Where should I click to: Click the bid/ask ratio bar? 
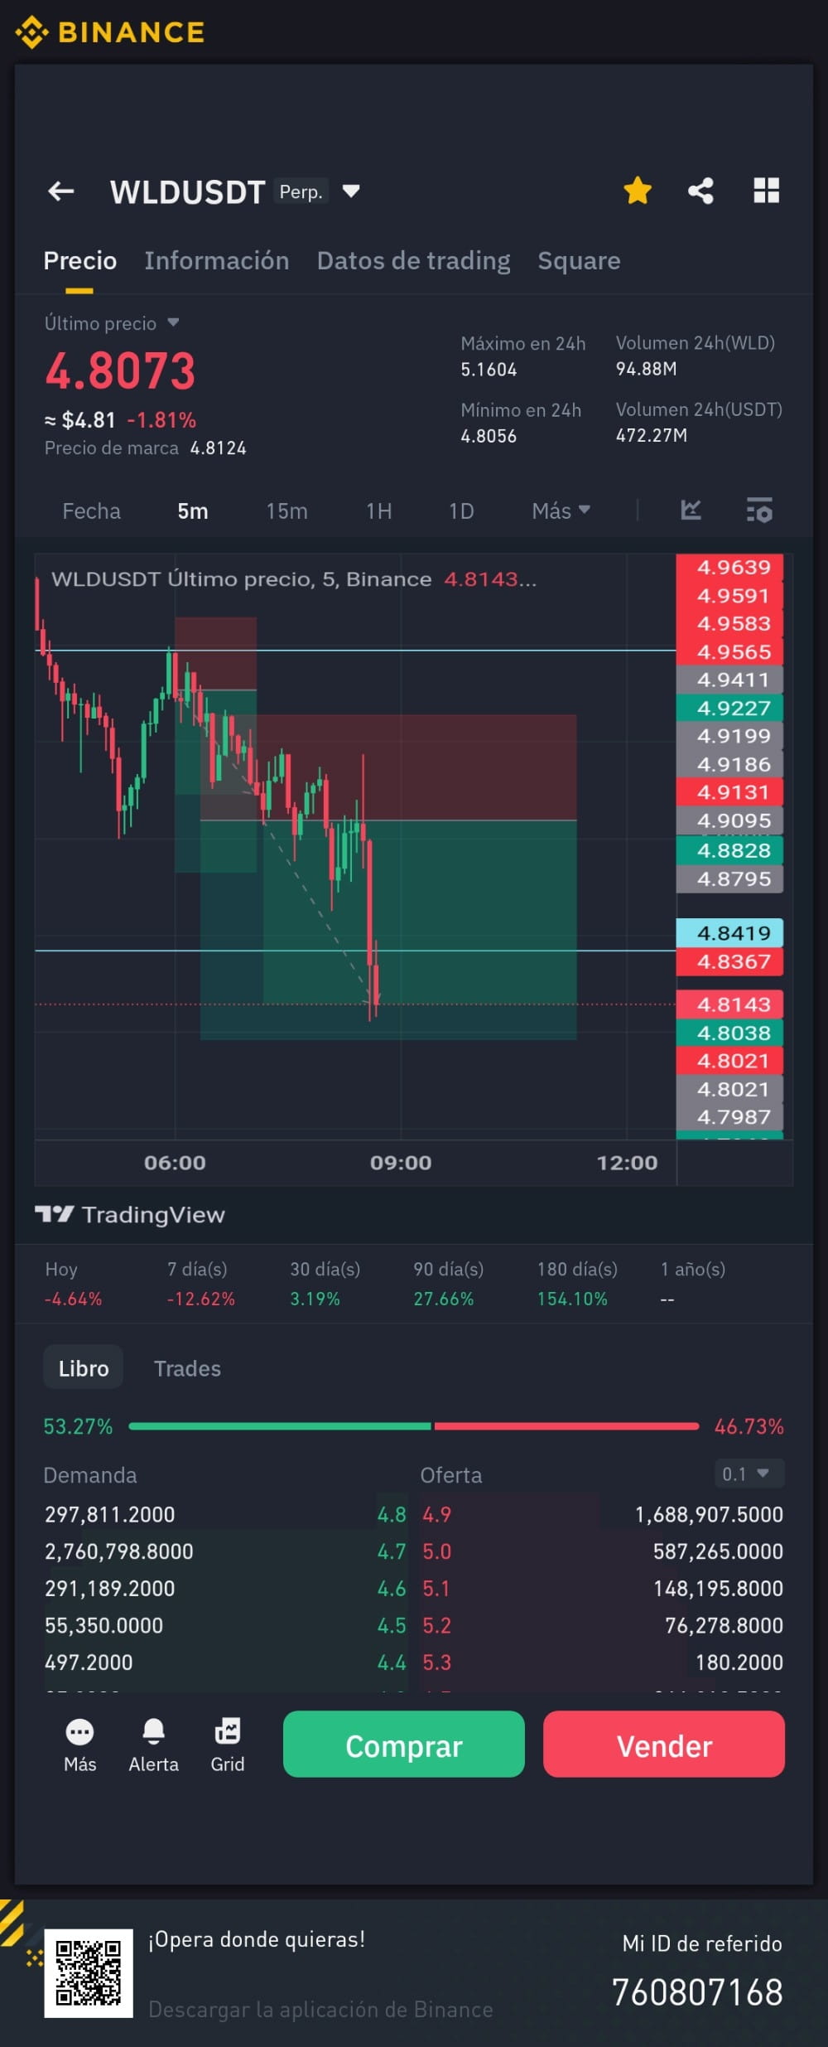(x=414, y=1426)
